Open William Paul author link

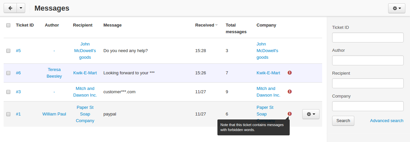point(54,114)
